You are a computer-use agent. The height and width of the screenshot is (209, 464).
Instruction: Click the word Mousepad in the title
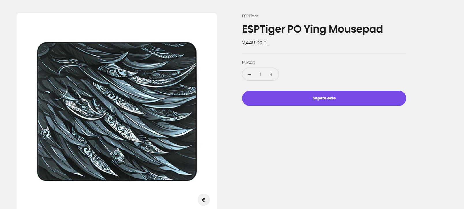(356, 29)
